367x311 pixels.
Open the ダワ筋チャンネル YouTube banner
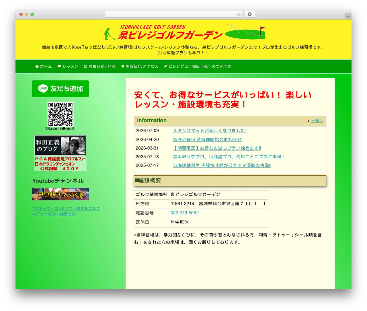coord(60,194)
